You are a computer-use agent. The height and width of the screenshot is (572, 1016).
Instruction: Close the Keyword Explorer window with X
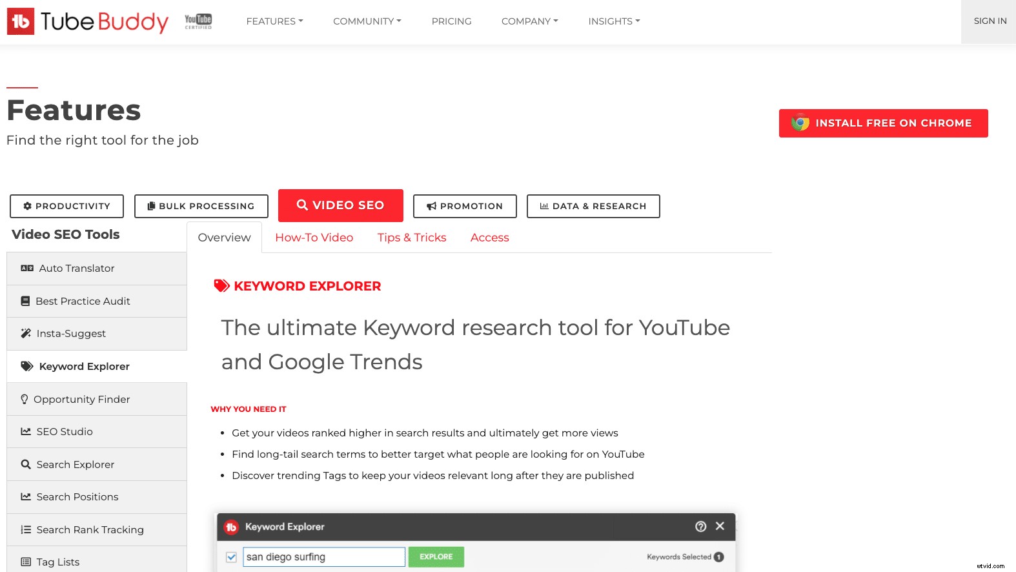tap(720, 526)
